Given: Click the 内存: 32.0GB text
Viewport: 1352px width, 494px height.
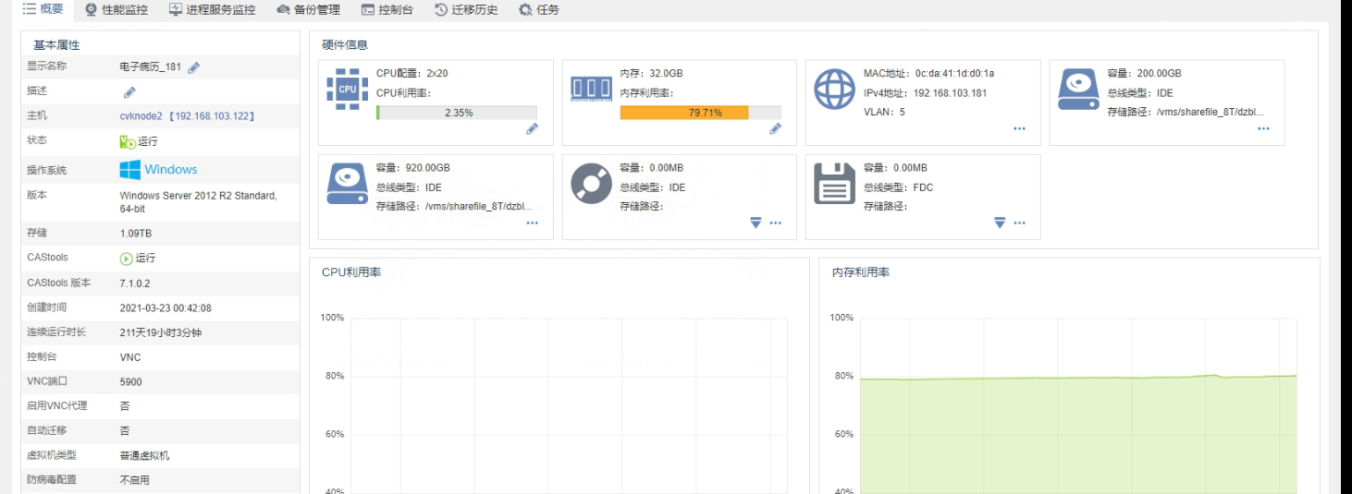Looking at the screenshot, I should click(651, 73).
